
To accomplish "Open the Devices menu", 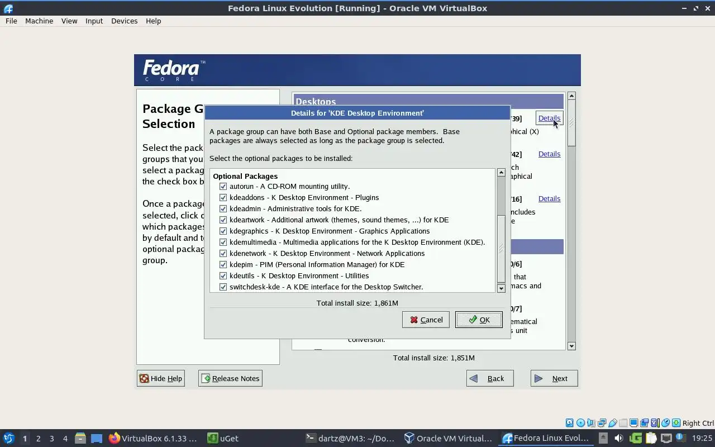I will point(124,21).
